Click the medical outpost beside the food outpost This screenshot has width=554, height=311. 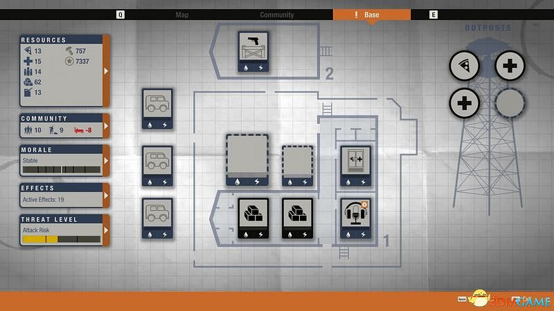coord(510,66)
